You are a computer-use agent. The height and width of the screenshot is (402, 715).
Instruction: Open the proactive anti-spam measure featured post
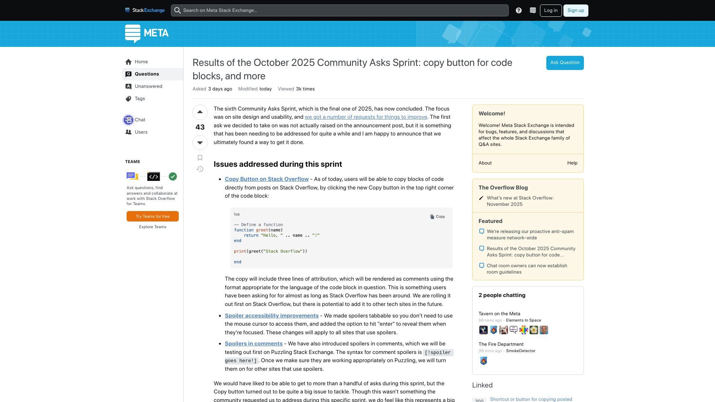[530, 234]
